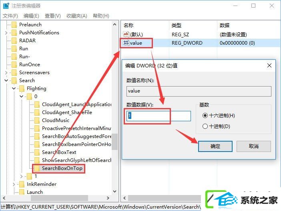Expand the PushNotifications tree node
Screen dimensions: 281x211
(6, 33)
